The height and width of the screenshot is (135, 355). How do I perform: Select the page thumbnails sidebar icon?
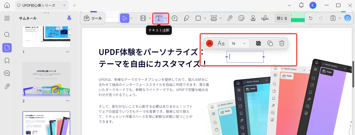point(7,48)
